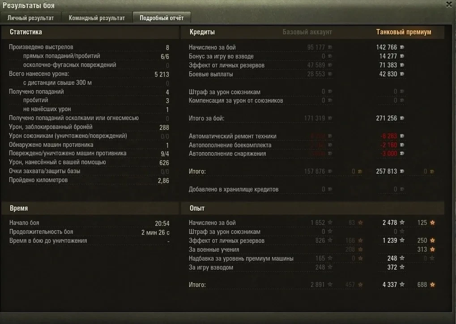456x324 pixels.
Task: Click the Статистика section header
Action: (x=26, y=32)
